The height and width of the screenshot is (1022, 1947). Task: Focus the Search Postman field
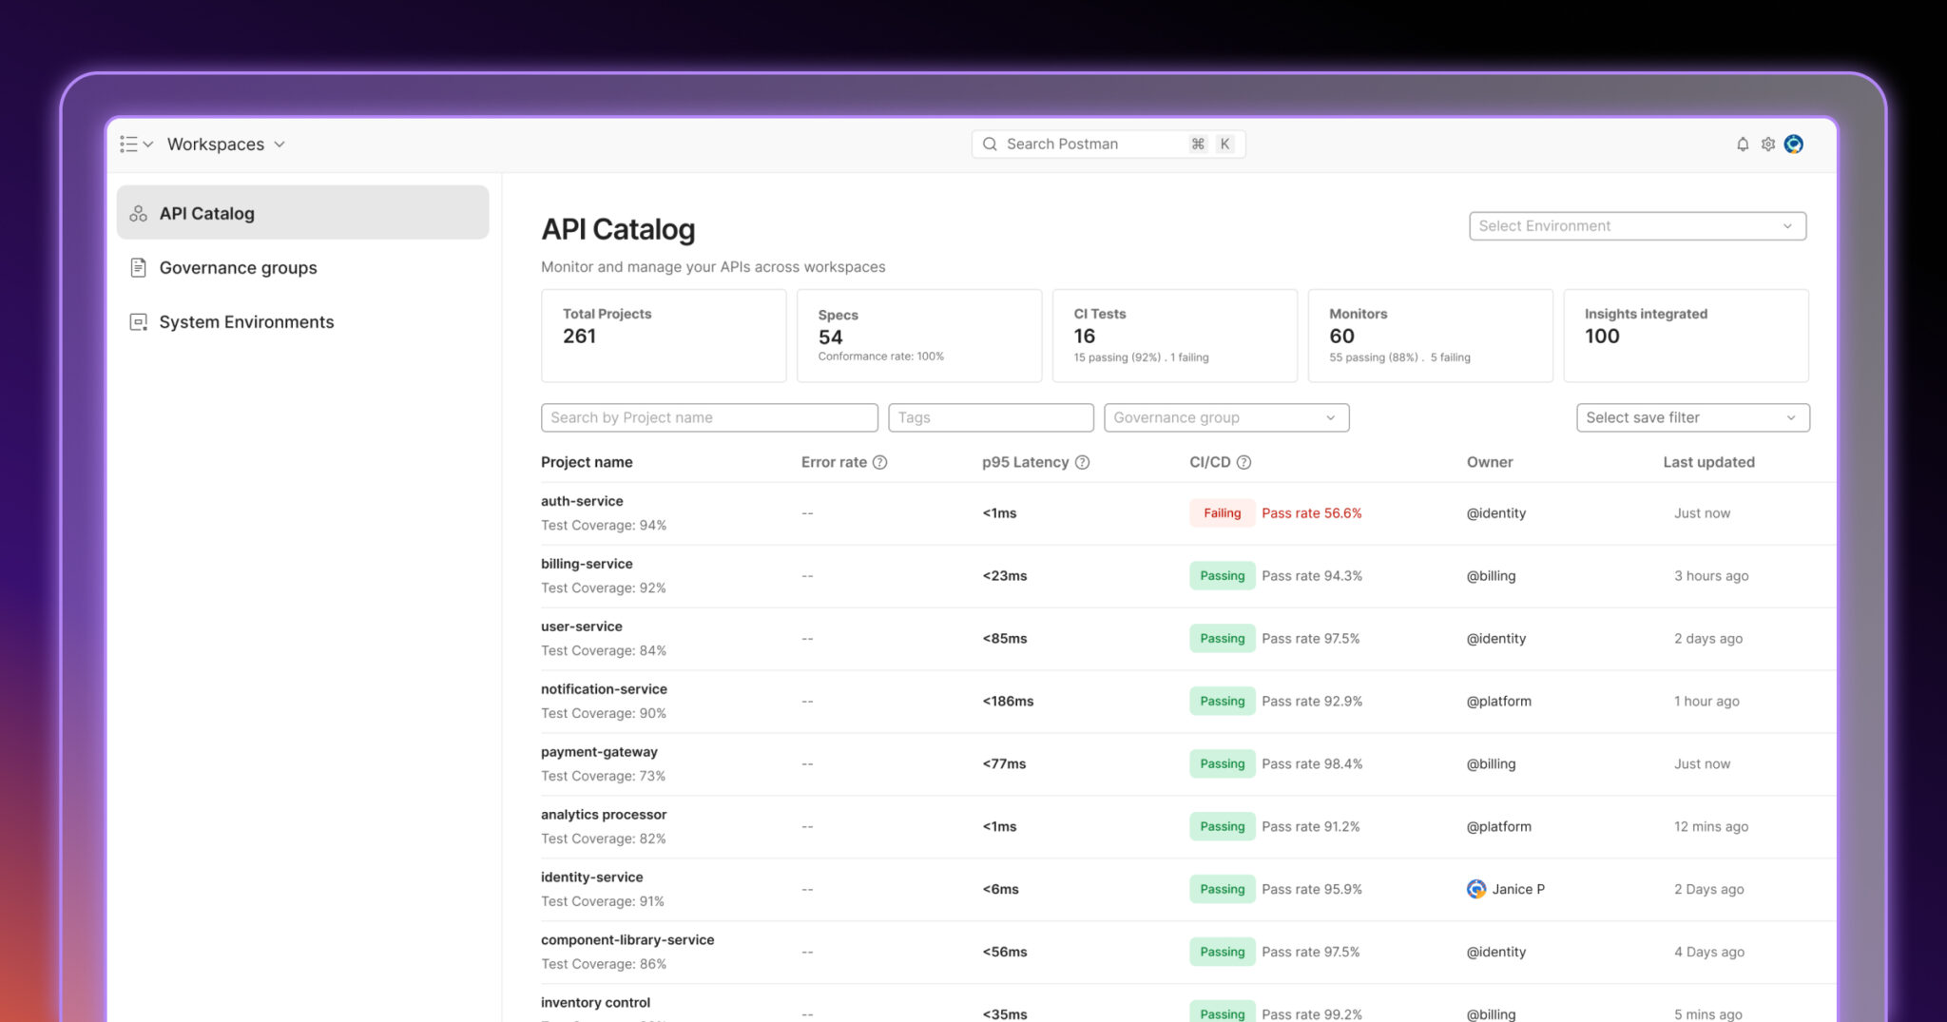point(1108,145)
